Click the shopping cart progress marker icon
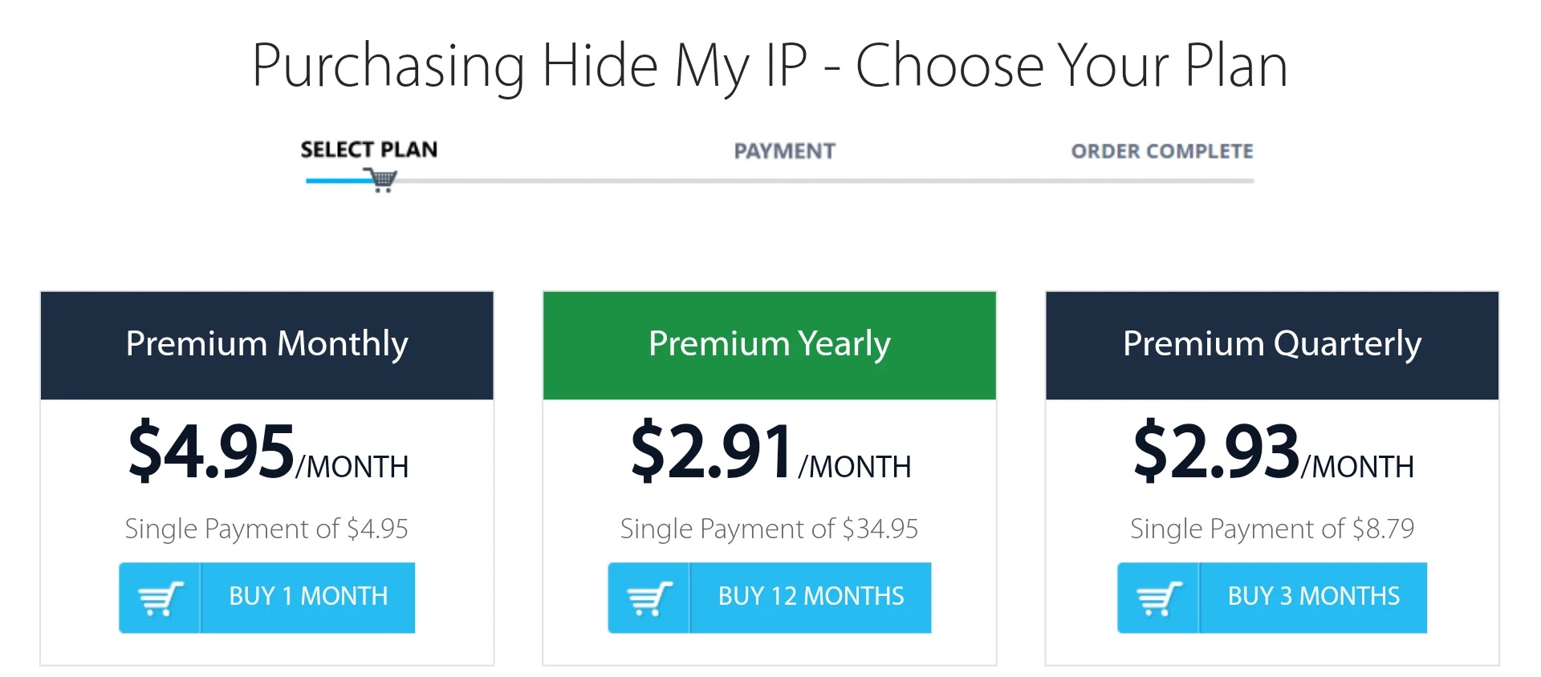The width and height of the screenshot is (1541, 677). [382, 180]
